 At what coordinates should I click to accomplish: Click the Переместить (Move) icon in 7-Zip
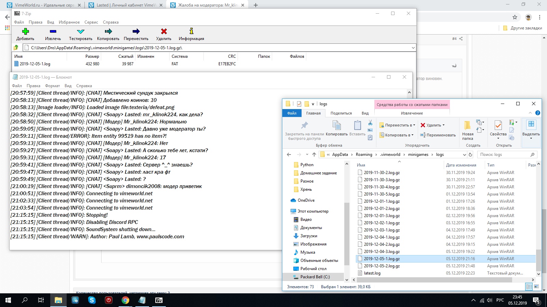tap(136, 31)
